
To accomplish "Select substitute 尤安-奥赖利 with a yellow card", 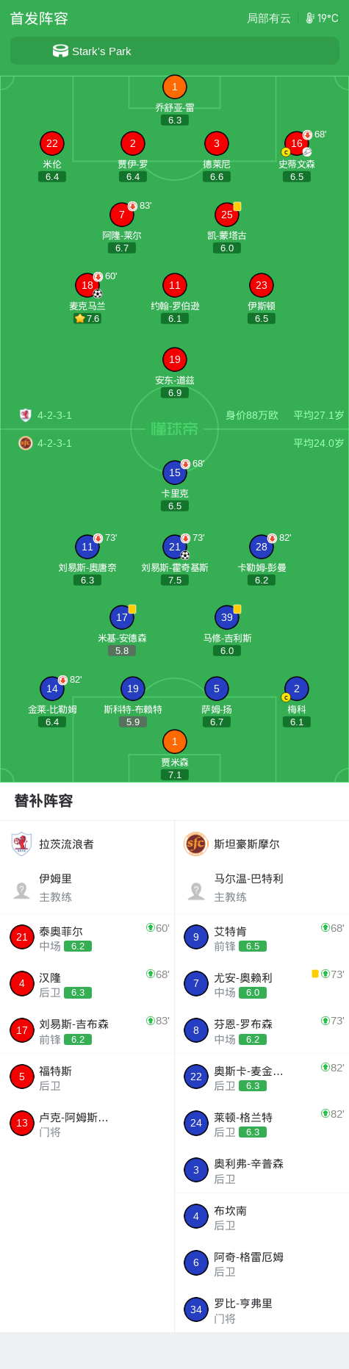I will coord(262,984).
